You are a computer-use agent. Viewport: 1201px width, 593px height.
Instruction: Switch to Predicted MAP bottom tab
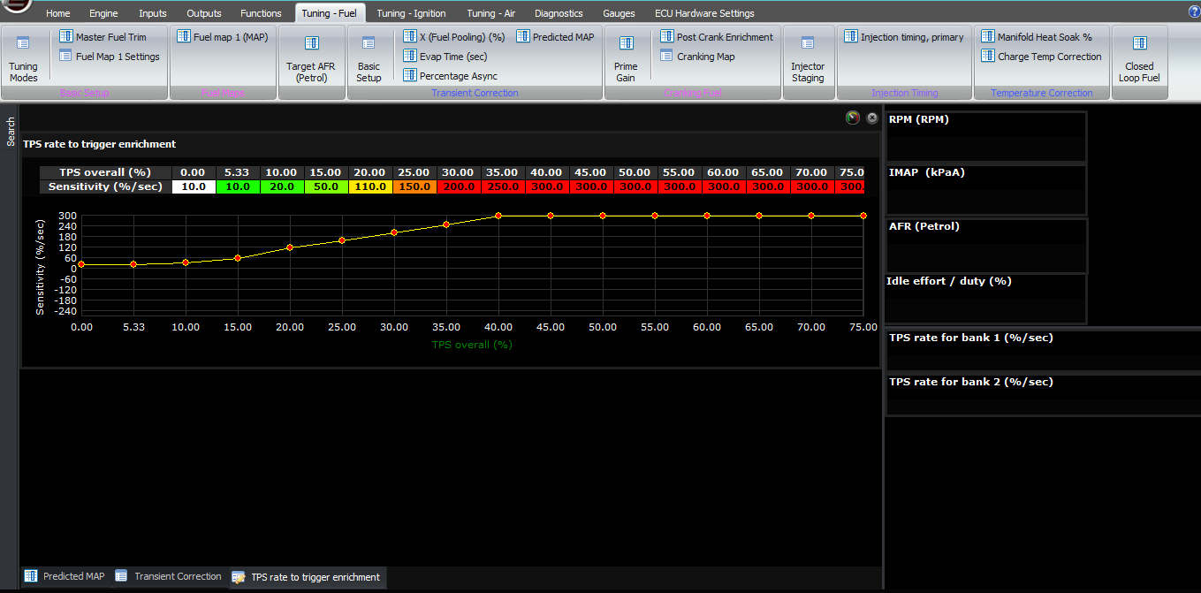tap(65, 576)
